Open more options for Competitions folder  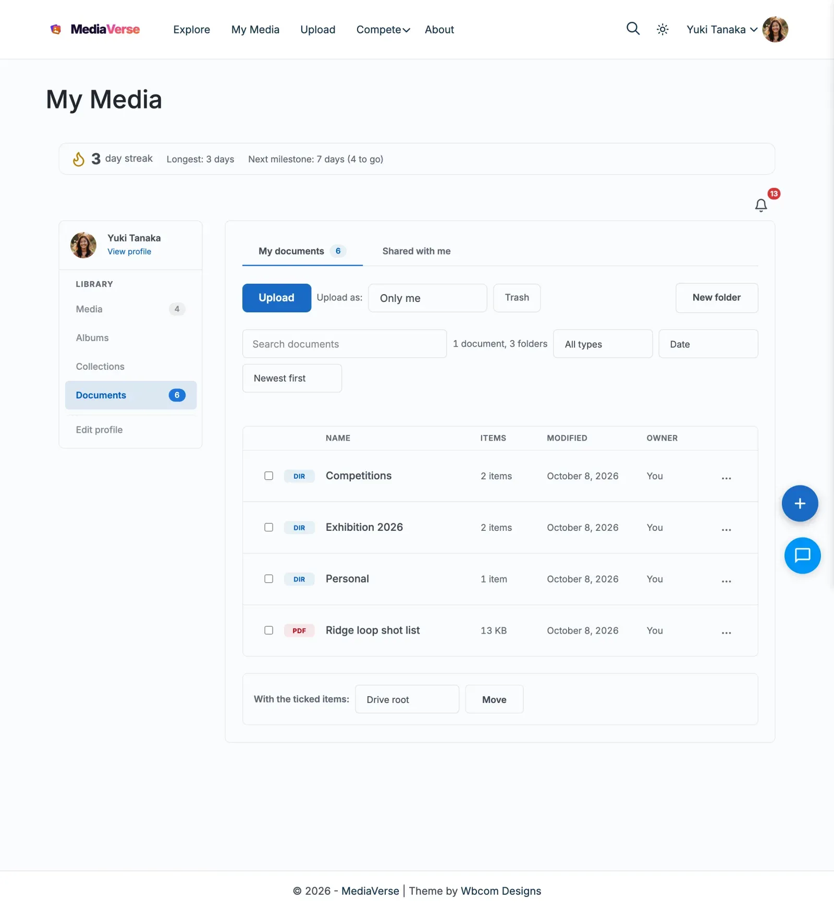[x=726, y=477]
